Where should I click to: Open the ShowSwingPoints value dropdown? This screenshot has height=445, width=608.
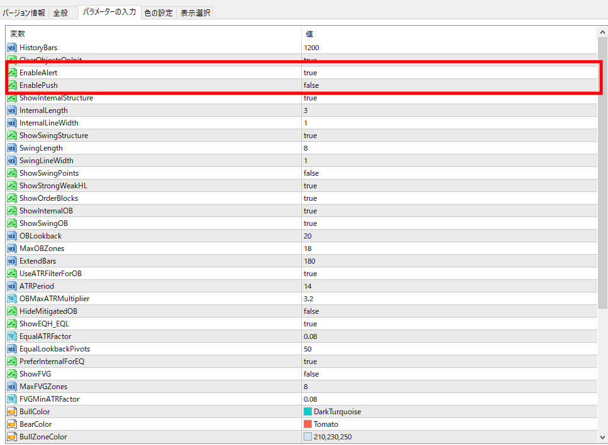click(x=311, y=173)
